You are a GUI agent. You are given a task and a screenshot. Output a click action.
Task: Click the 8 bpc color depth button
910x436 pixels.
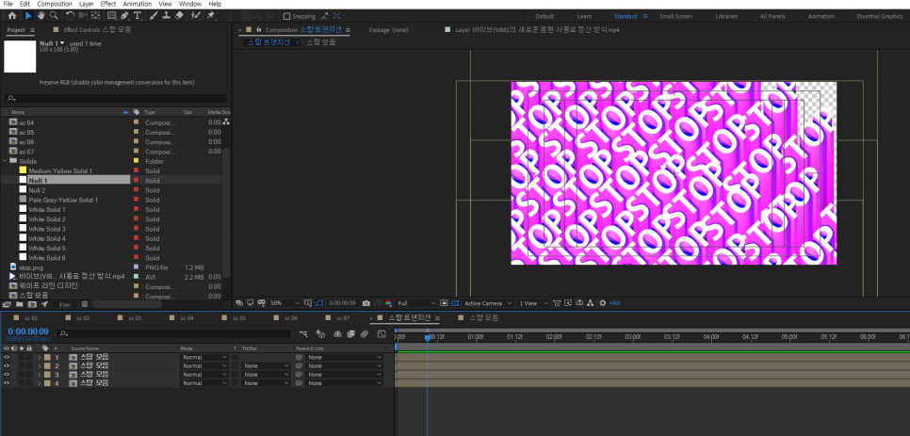[65, 304]
